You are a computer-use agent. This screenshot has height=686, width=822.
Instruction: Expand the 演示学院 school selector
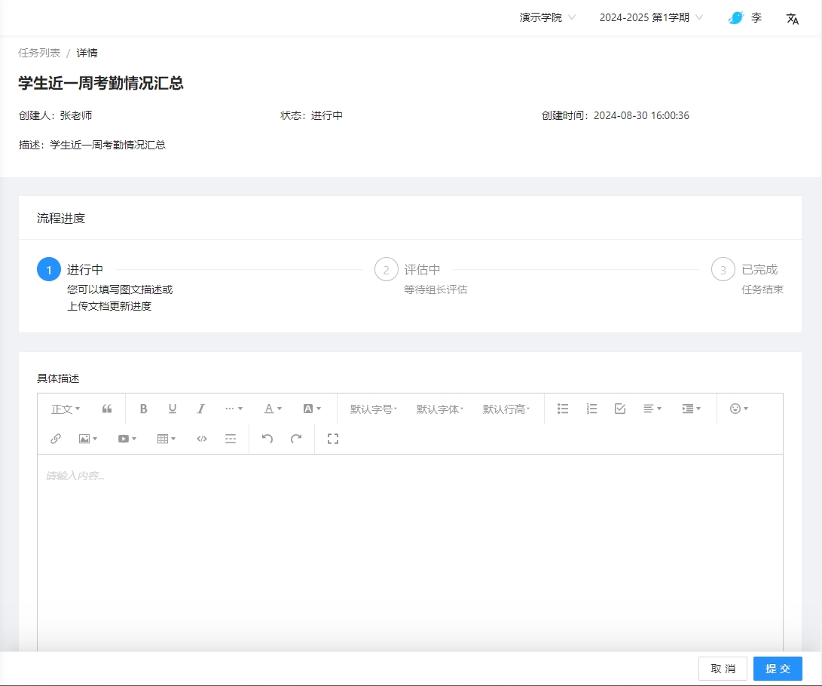(x=548, y=17)
